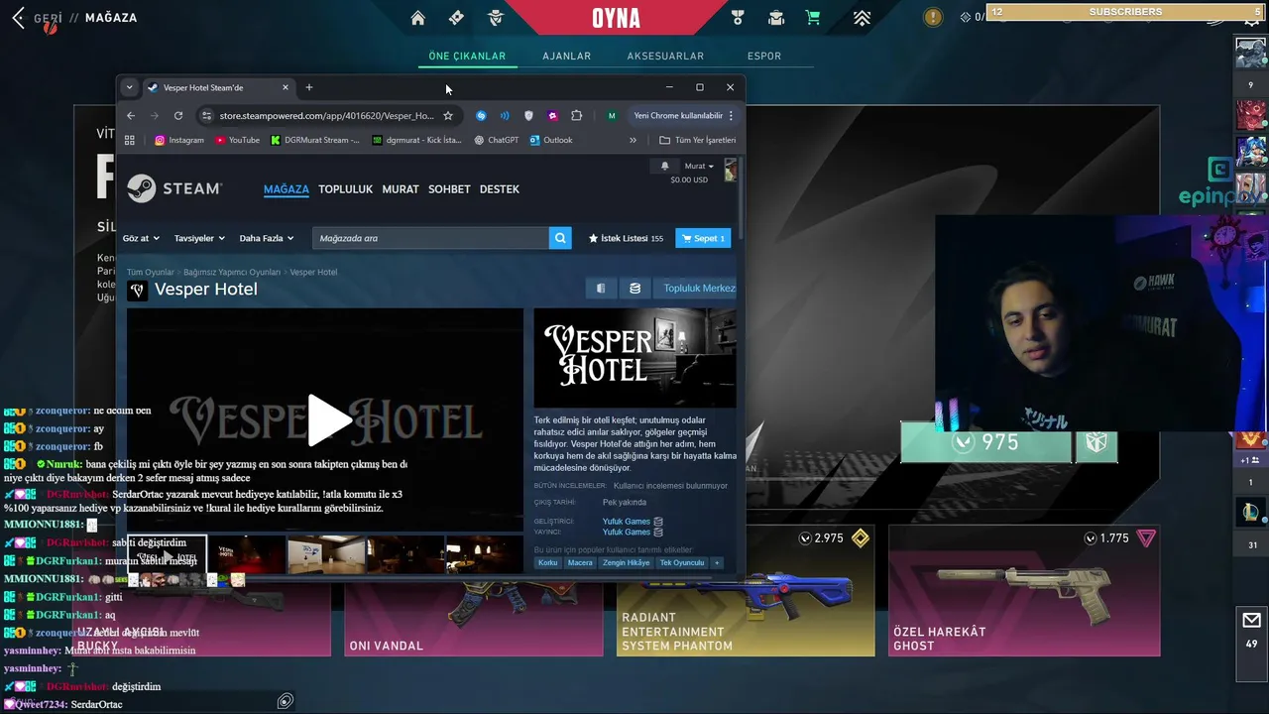This screenshot has height=714, width=1269.
Task: Click the shield extension icon in Chrome
Action: tap(528, 116)
